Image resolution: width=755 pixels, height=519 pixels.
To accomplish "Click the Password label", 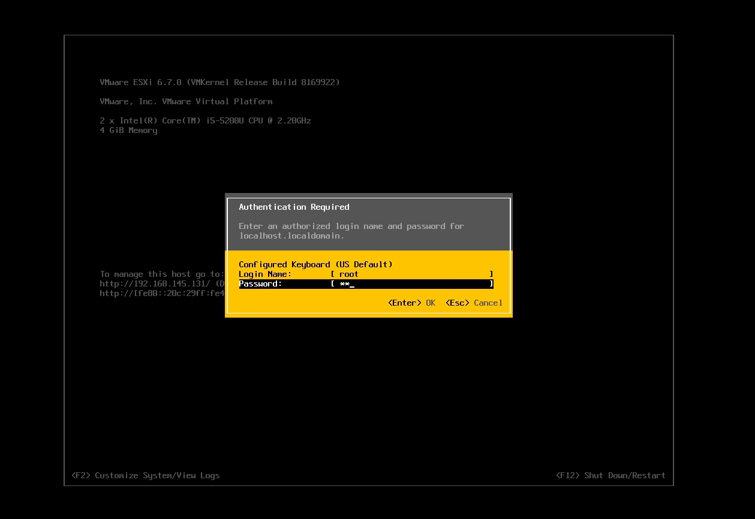I will click(x=260, y=283).
